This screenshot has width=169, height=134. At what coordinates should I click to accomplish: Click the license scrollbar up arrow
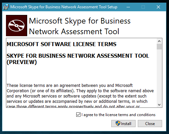pyautogui.click(x=159, y=41)
